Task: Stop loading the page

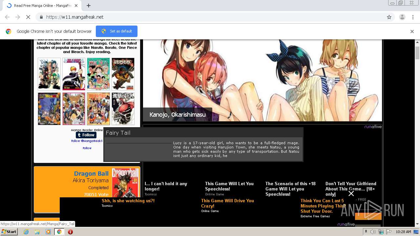Action: (x=28, y=17)
